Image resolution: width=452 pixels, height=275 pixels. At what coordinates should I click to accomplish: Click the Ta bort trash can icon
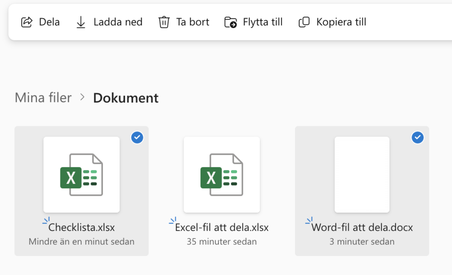[164, 22]
